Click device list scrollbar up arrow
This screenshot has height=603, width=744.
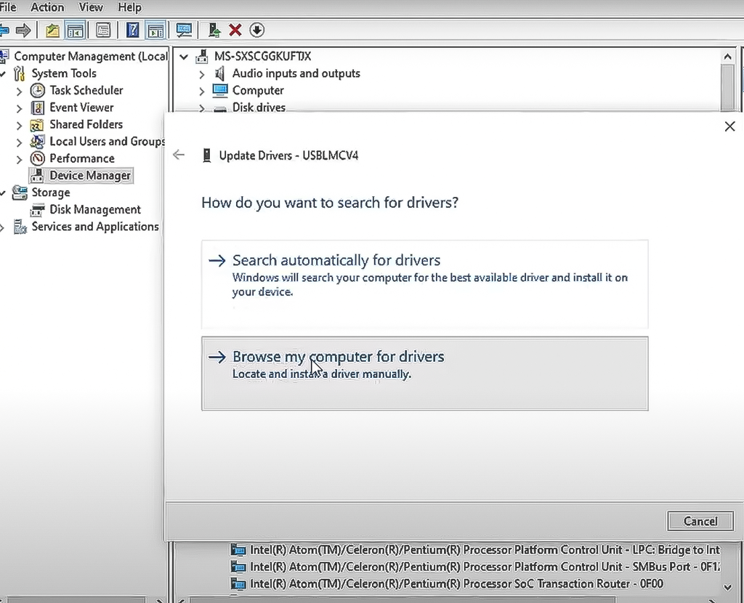click(727, 57)
